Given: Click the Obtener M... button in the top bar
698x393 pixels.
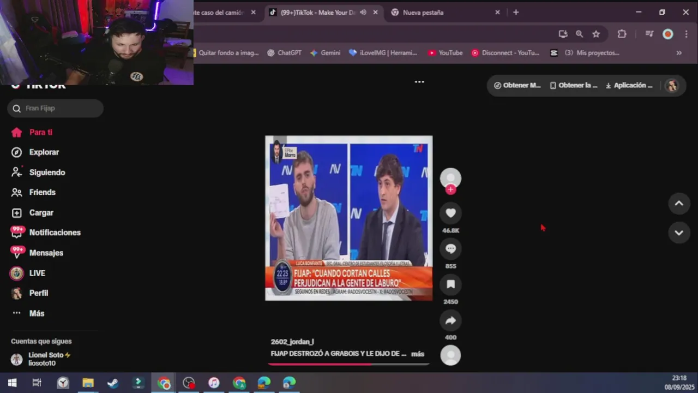Looking at the screenshot, I should click(x=518, y=85).
